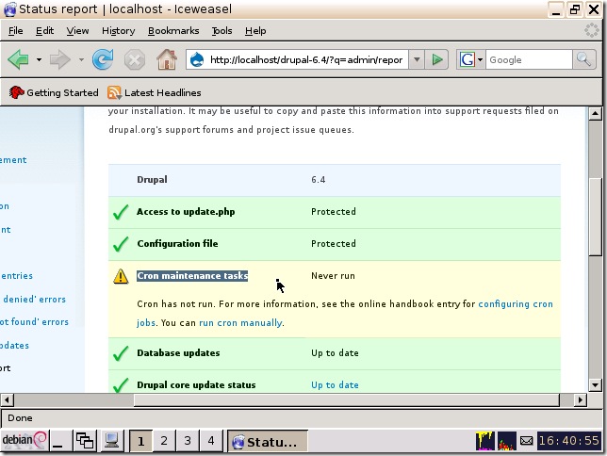Viewport: 607px width, 456px height.
Task: Click the window list icon in the taskbar
Action: (85, 441)
